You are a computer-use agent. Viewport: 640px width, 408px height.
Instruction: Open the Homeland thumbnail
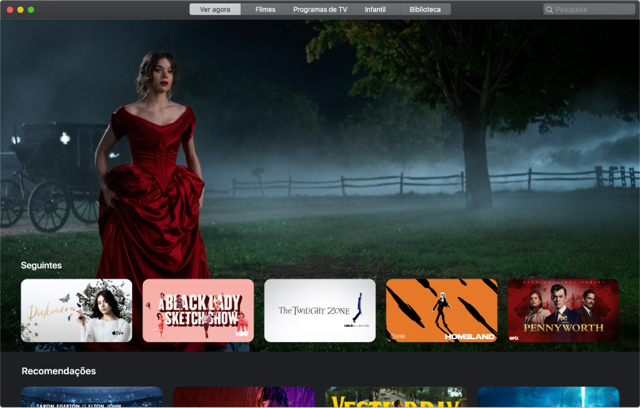[441, 310]
